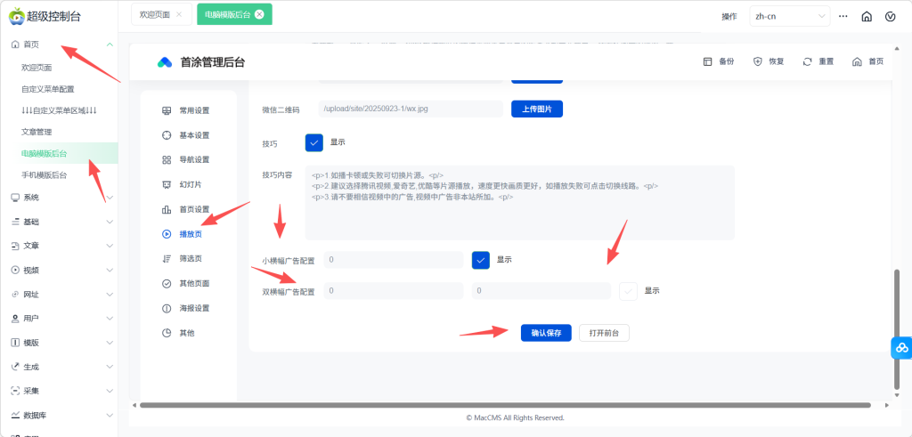Check the 双横幅广告配置 显示 checkbox
The width and height of the screenshot is (912, 437).
click(x=628, y=290)
